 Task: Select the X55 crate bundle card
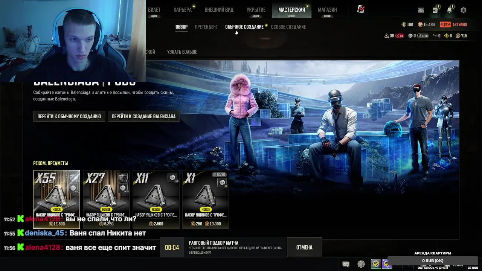point(56,199)
